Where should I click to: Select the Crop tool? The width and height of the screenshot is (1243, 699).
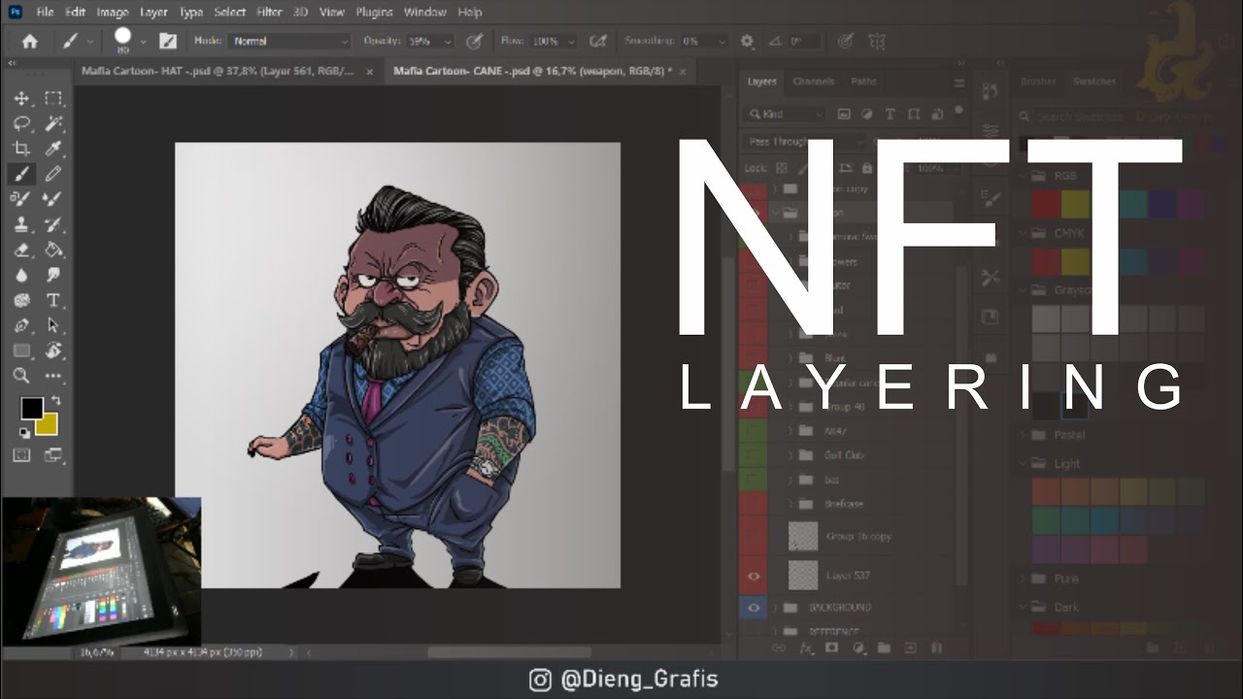coord(21,149)
